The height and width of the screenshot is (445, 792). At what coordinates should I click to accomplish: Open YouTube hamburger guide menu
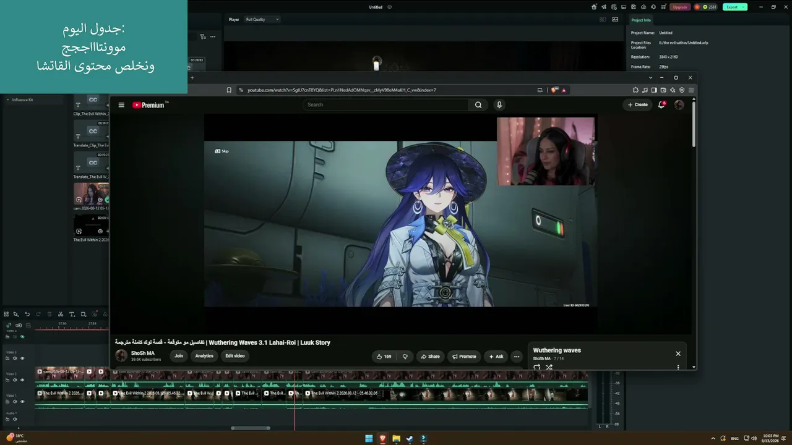(x=121, y=105)
